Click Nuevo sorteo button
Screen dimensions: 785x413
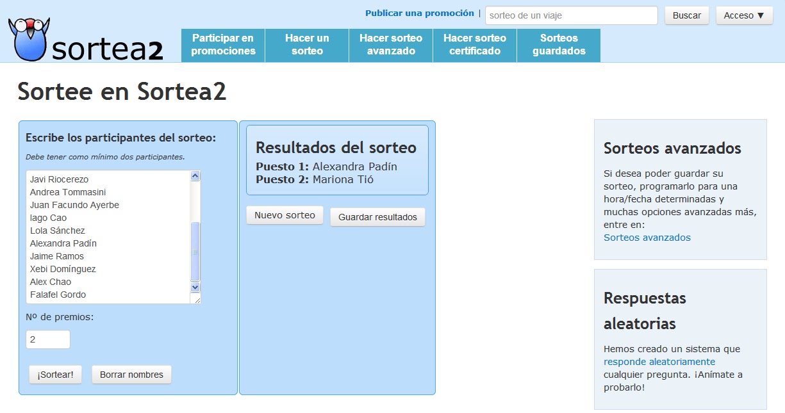tap(285, 216)
